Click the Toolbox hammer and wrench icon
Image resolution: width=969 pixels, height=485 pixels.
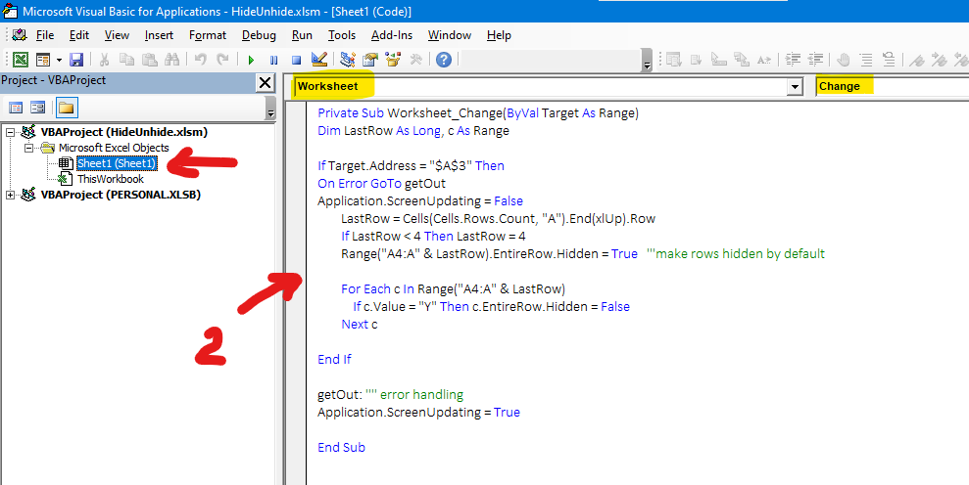pos(415,60)
